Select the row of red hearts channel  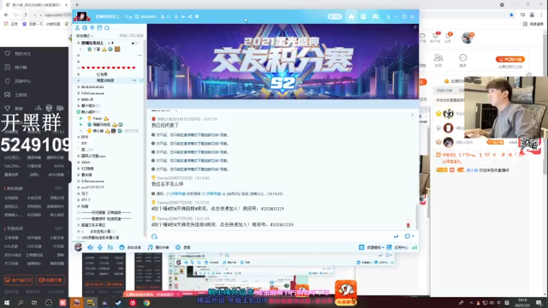tap(109, 68)
